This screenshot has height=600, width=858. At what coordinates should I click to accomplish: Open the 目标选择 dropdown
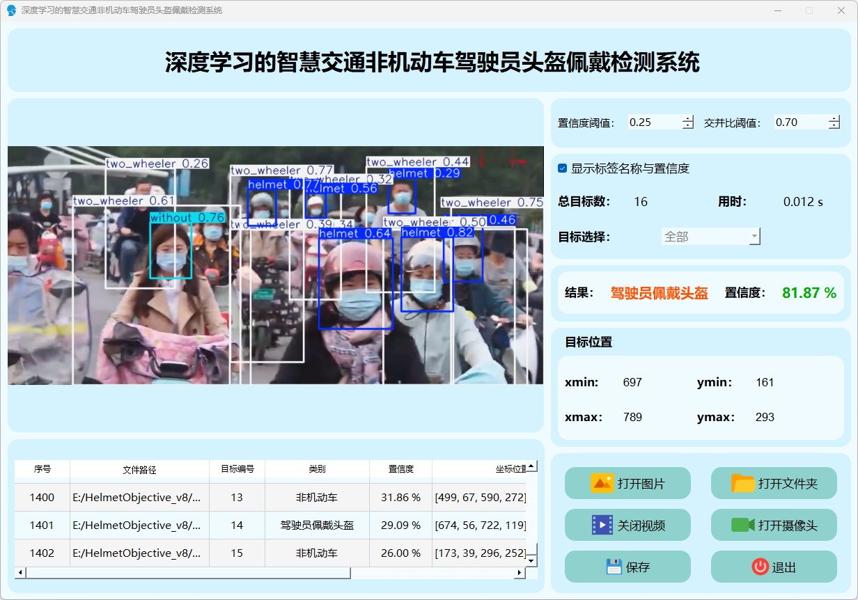[710, 237]
